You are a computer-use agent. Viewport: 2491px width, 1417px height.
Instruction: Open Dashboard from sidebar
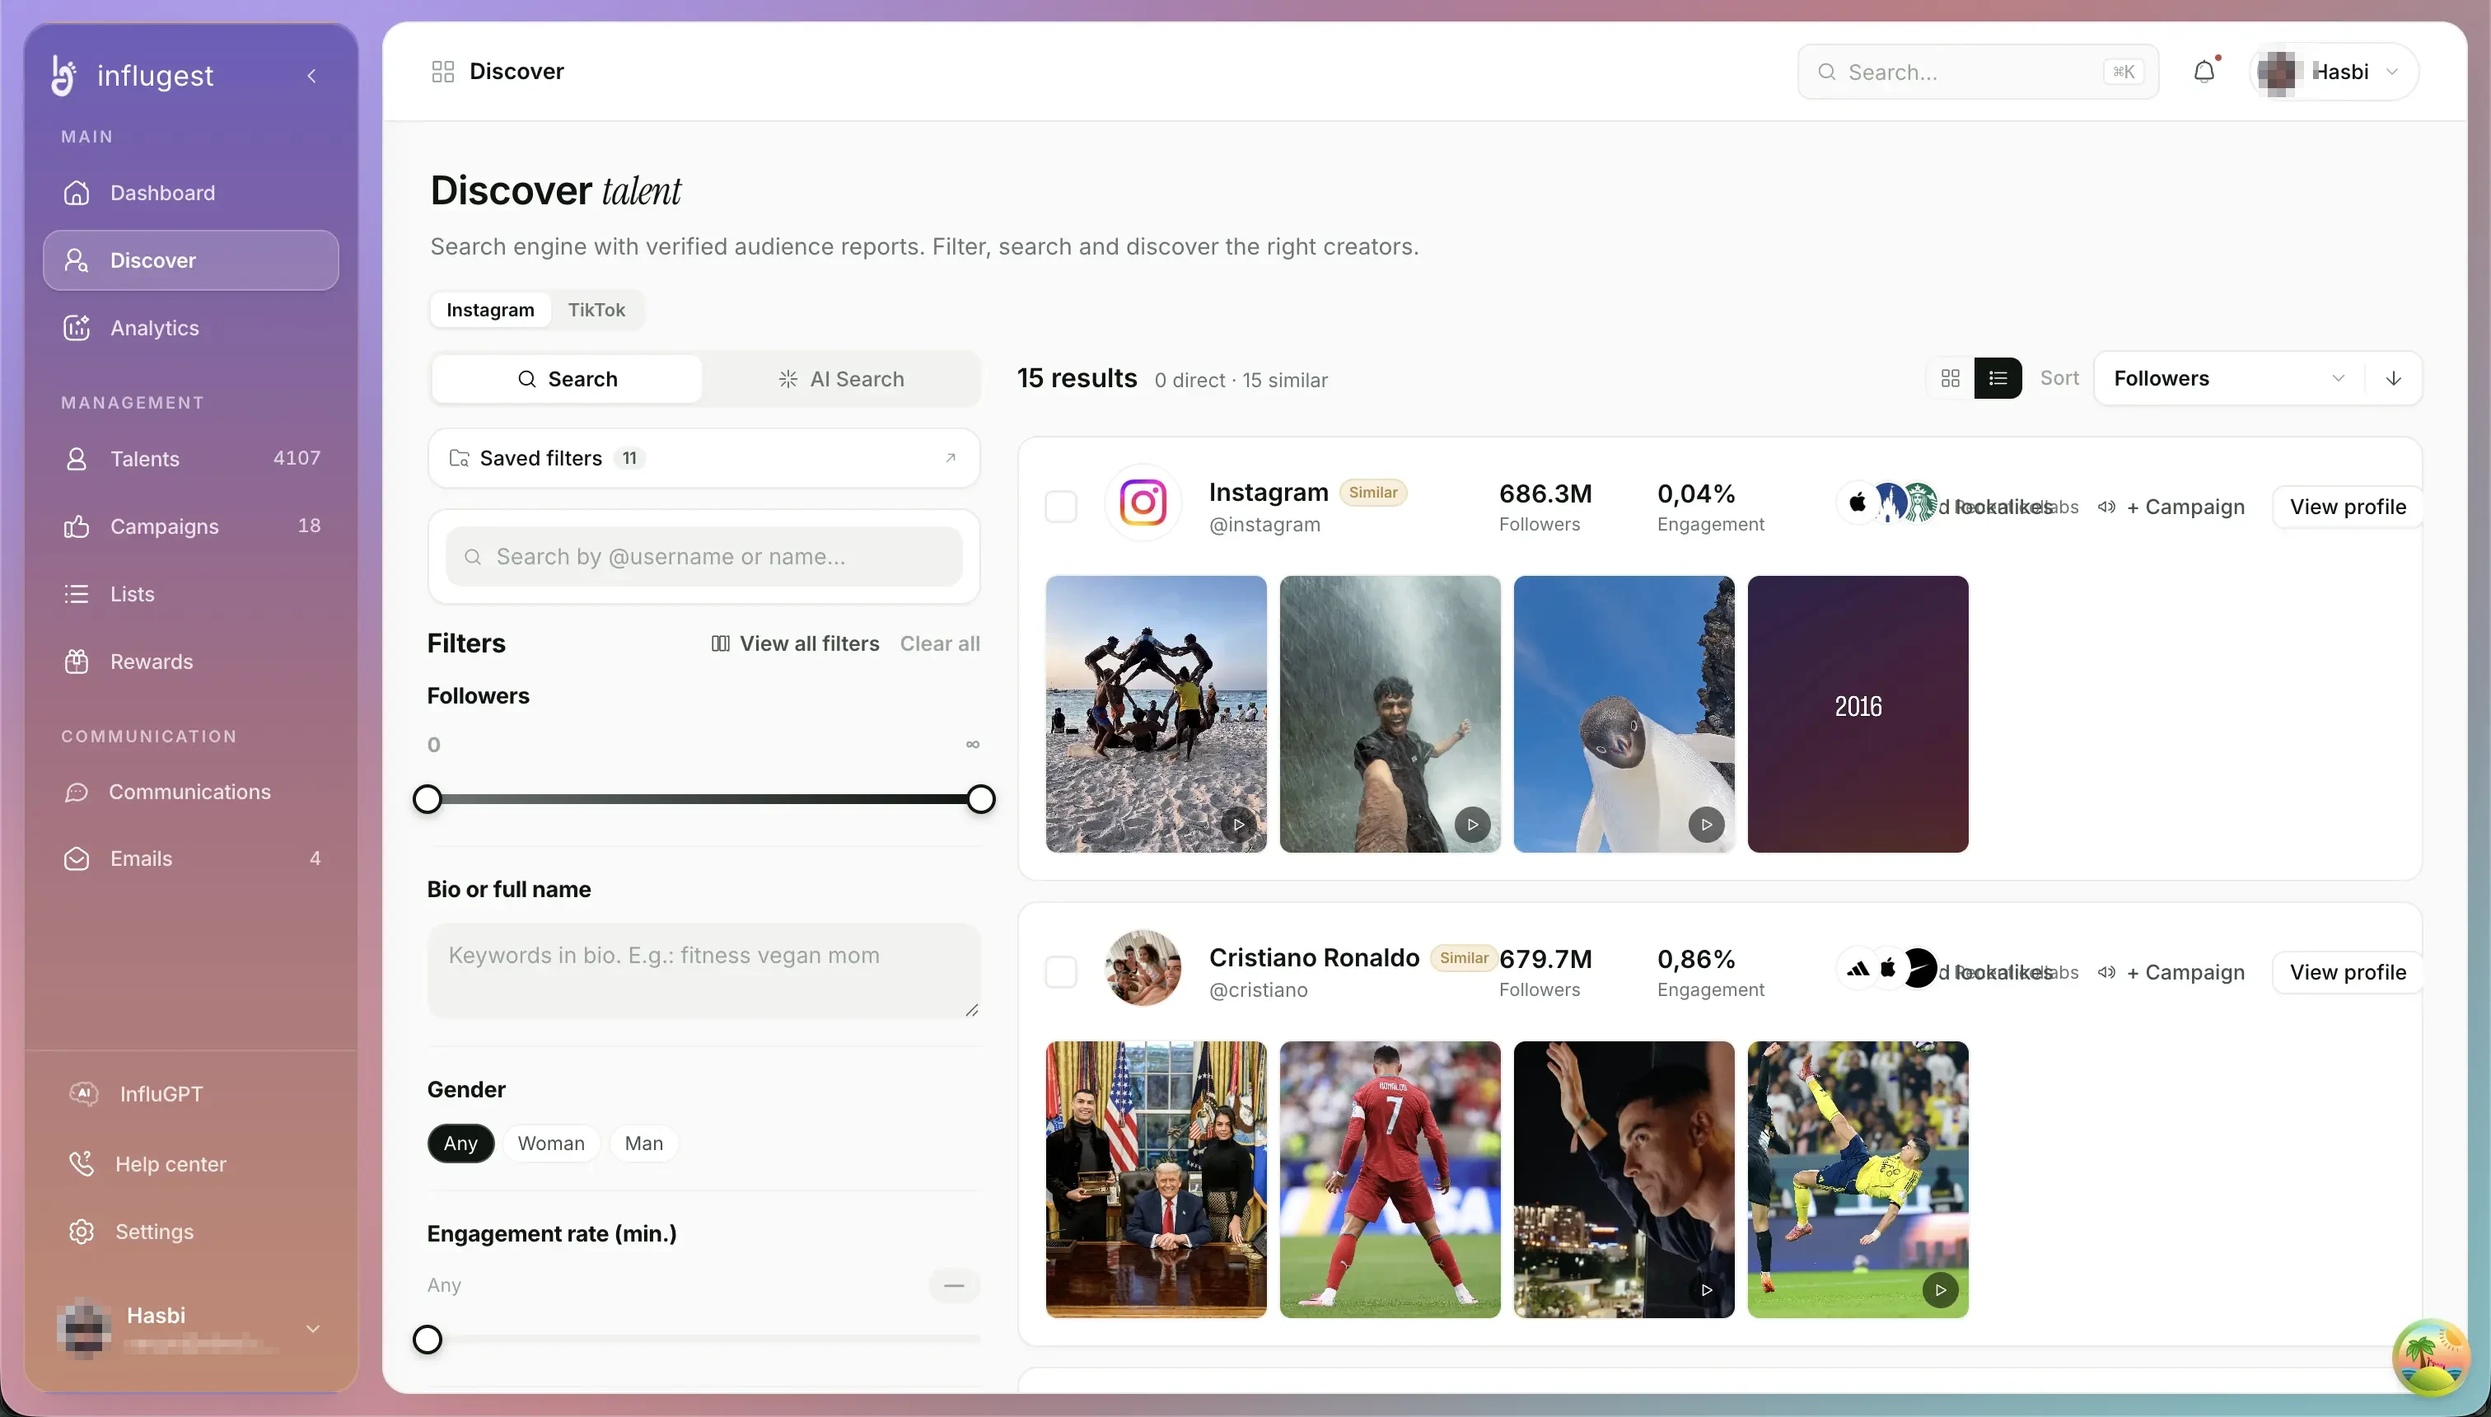click(x=191, y=193)
